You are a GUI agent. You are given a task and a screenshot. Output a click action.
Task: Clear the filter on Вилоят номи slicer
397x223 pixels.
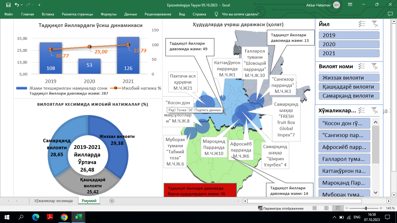pos(375,66)
